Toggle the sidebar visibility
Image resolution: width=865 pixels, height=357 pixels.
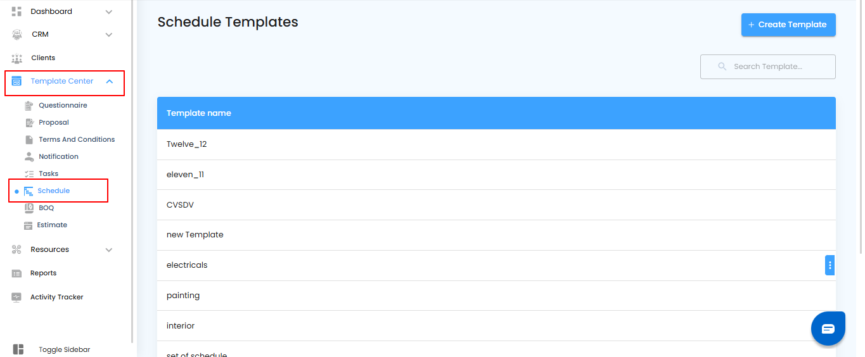(18, 349)
